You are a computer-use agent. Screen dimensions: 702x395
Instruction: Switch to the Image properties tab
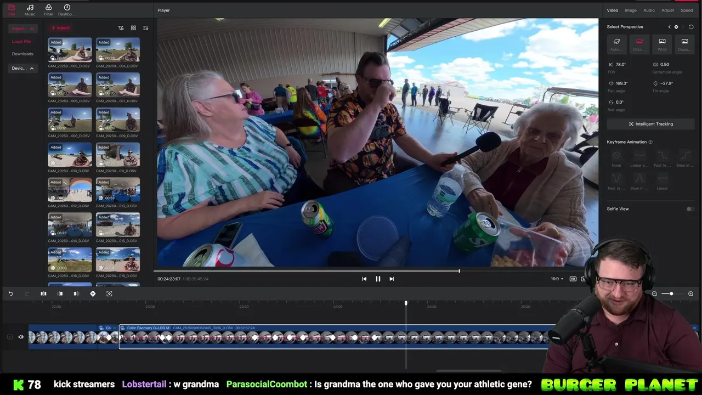click(631, 10)
